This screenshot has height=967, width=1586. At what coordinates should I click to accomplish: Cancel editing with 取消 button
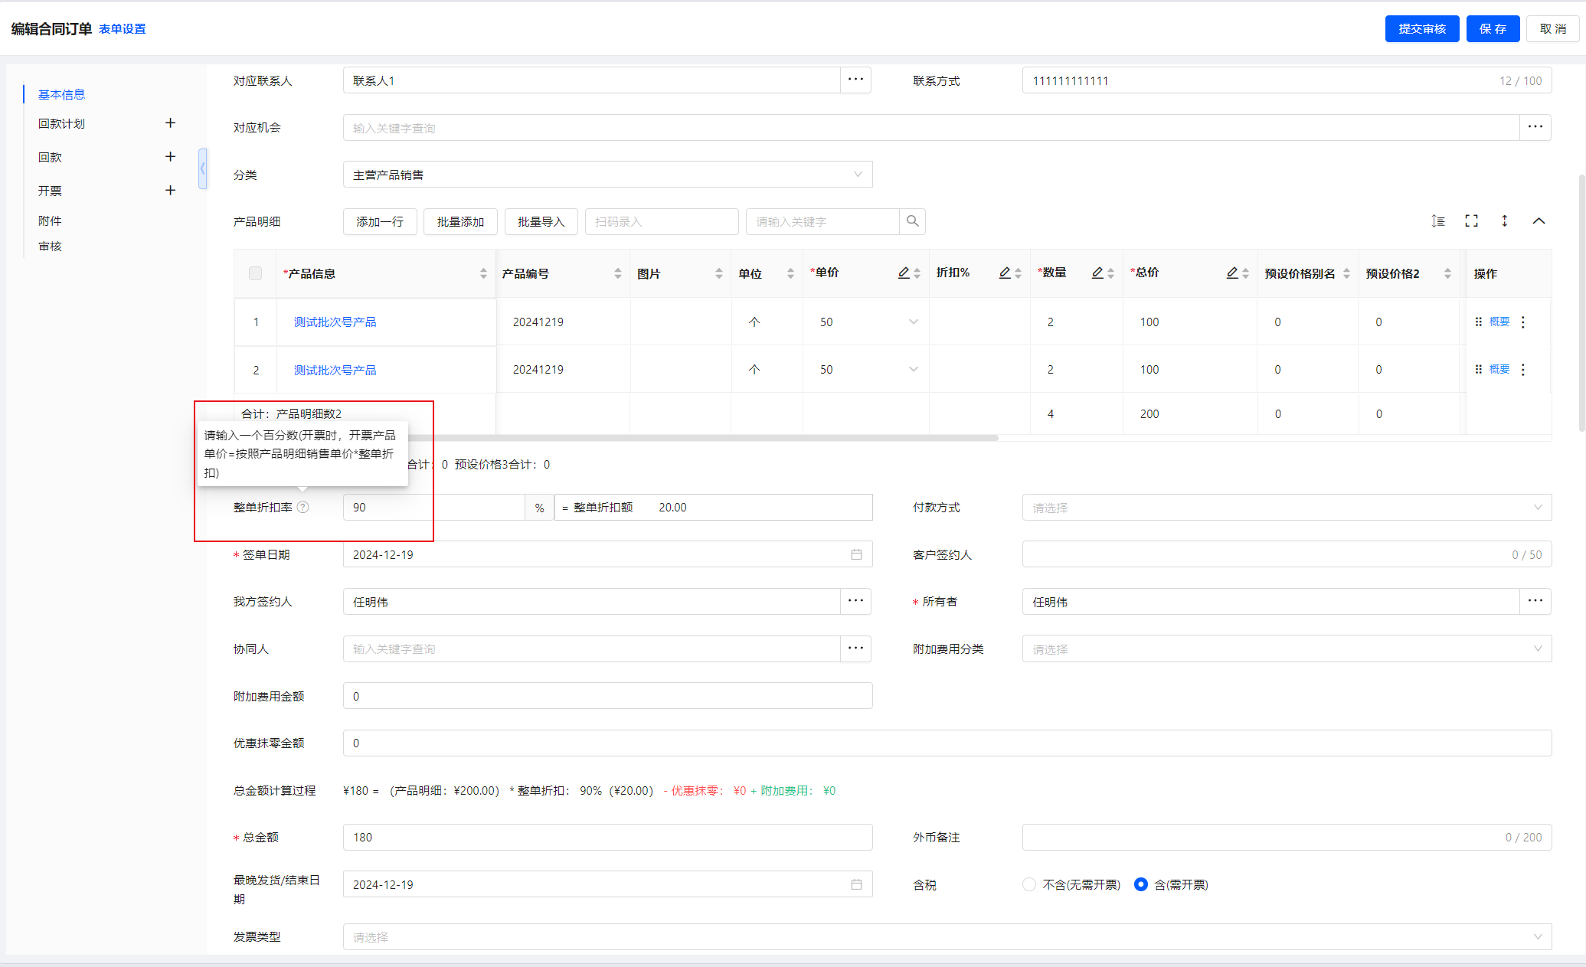coord(1553,29)
